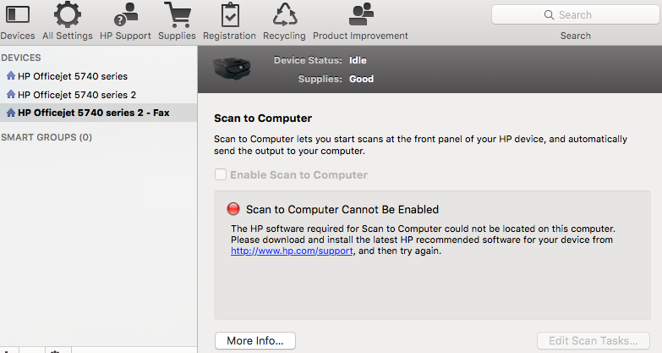Click the Edit Scan Tasks... button

point(594,341)
